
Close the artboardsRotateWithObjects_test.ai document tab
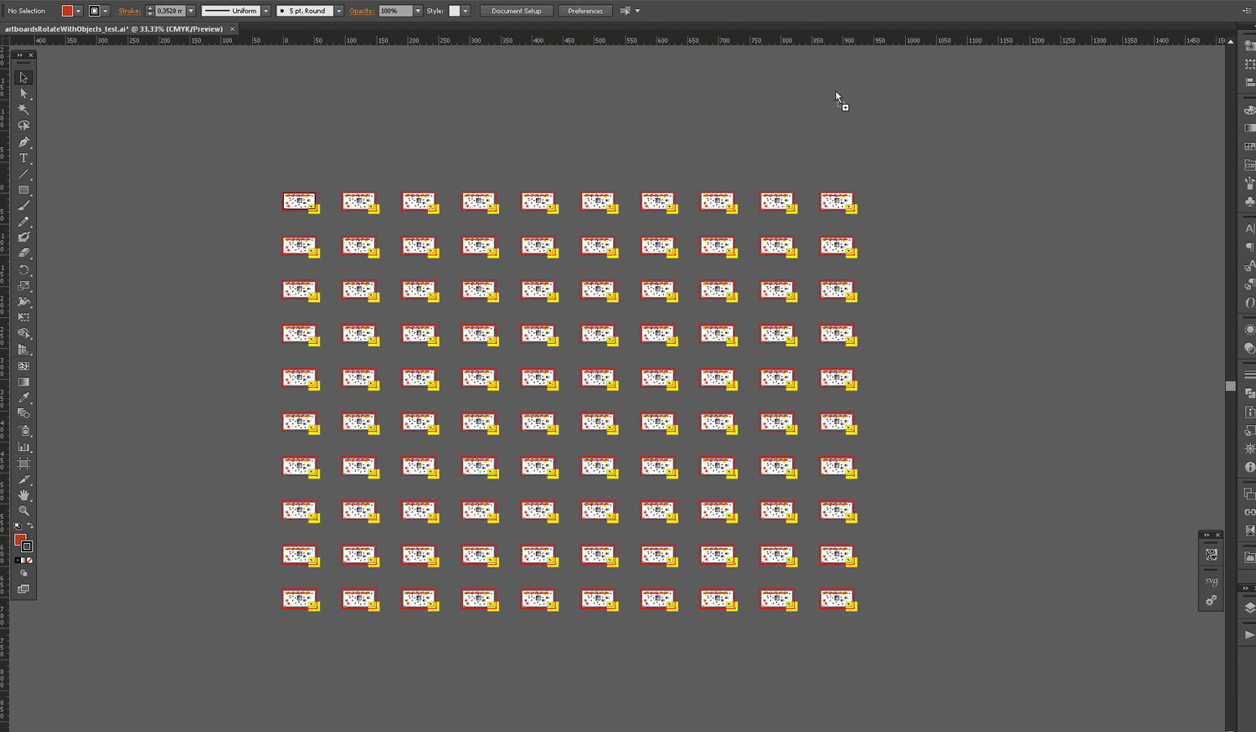[x=233, y=29]
